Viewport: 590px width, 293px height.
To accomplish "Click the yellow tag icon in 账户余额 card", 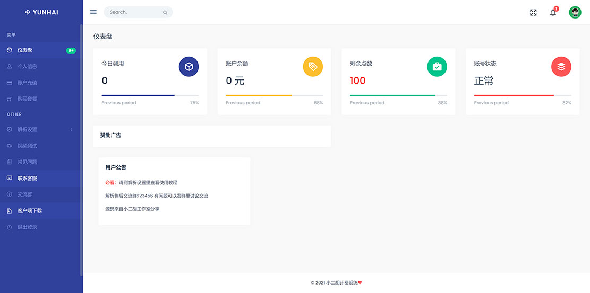I will click(313, 67).
